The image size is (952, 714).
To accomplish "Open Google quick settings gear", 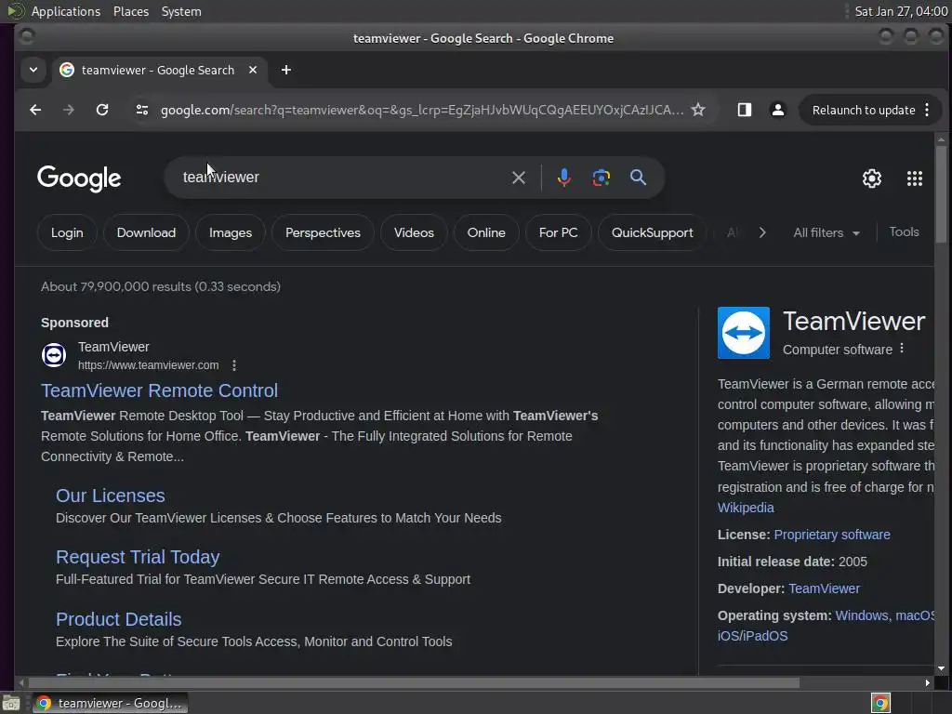I will [x=872, y=178].
